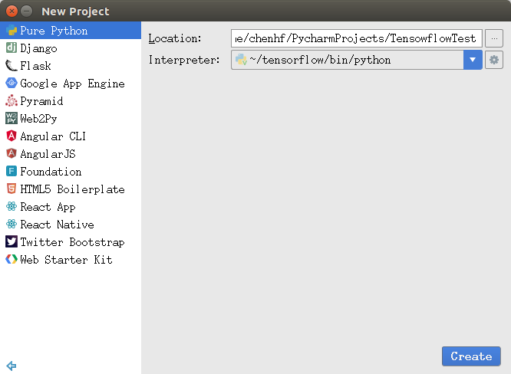Select Flask project type
The image size is (511, 374).
(x=71, y=65)
